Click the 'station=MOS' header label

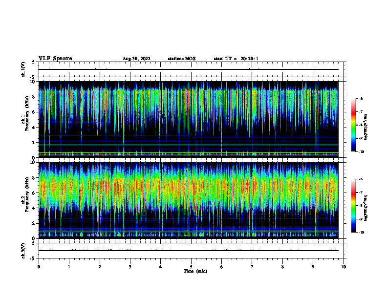[182, 59]
